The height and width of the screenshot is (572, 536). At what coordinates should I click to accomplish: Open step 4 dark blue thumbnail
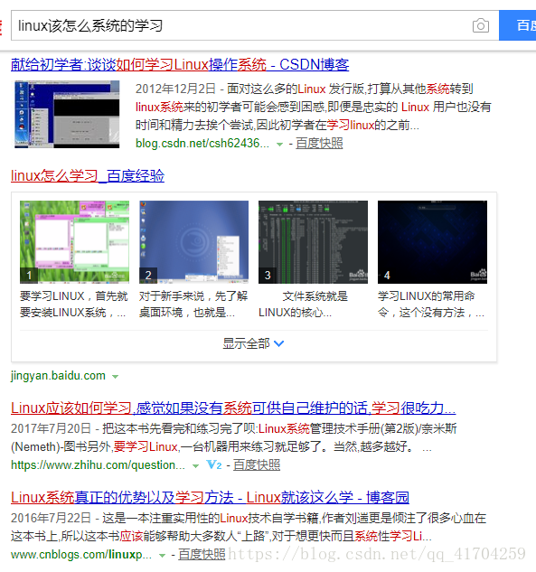click(x=432, y=242)
